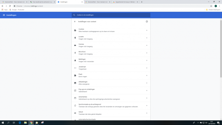Open the help question mark icon
The image size is (222, 125).
(147, 21)
